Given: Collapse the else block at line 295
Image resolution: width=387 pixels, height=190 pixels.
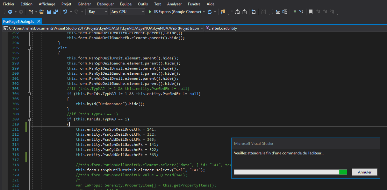Looking at the screenshot, I should point(29,48).
